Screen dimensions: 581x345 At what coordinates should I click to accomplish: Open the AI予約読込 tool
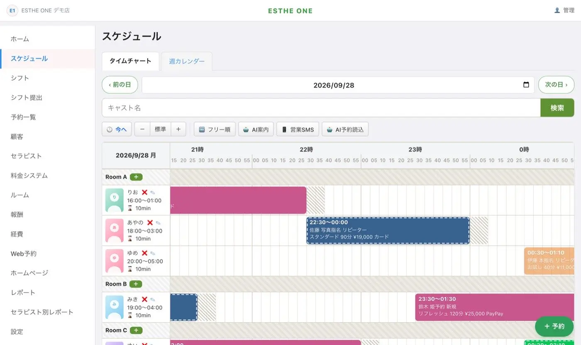coord(345,129)
